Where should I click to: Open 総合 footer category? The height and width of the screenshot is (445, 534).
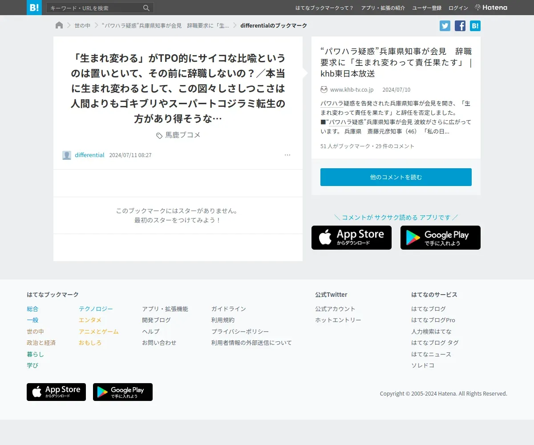(32, 309)
